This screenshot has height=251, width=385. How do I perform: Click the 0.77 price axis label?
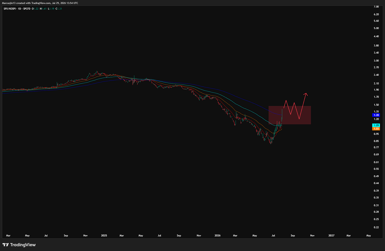tap(376, 147)
